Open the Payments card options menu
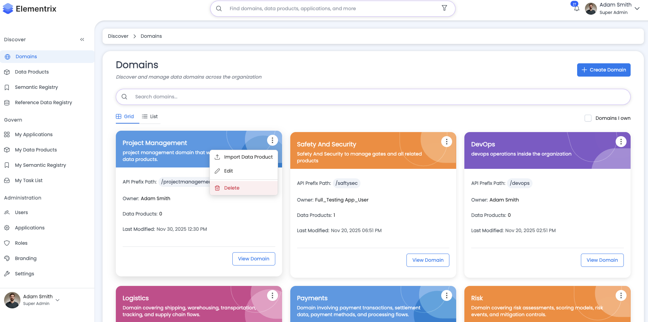The image size is (648, 322). tap(447, 295)
